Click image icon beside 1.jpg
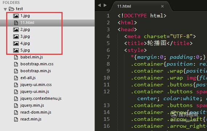 tap(16, 16)
